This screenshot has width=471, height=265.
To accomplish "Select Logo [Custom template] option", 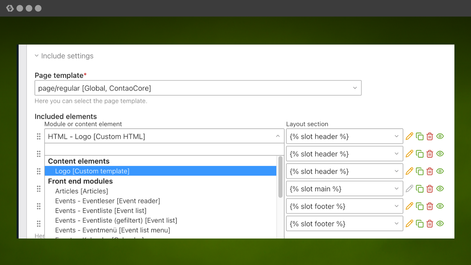I will tap(92, 171).
